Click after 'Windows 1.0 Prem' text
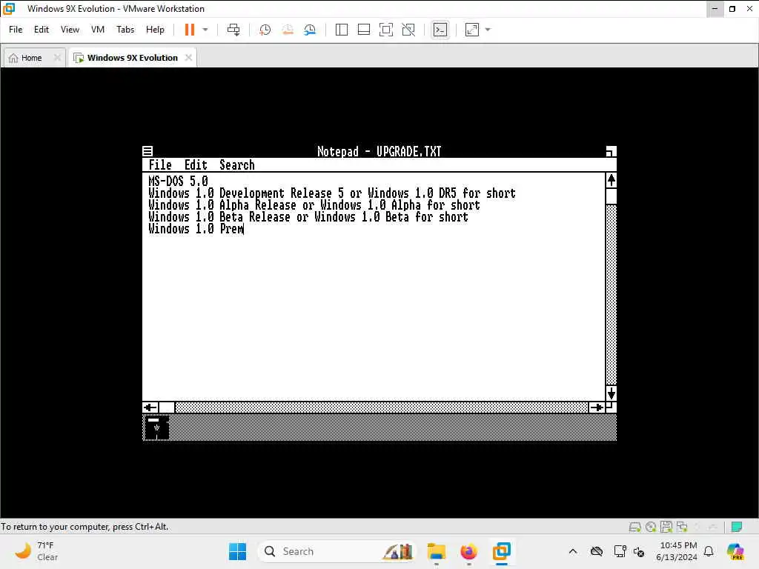 (x=244, y=229)
